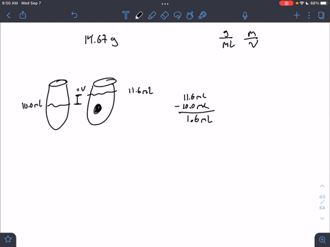Tap the 63/64 page indicator
330x247 pixels.
pyautogui.click(x=322, y=202)
